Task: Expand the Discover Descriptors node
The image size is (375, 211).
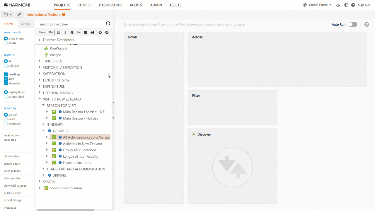Action: click(x=40, y=40)
